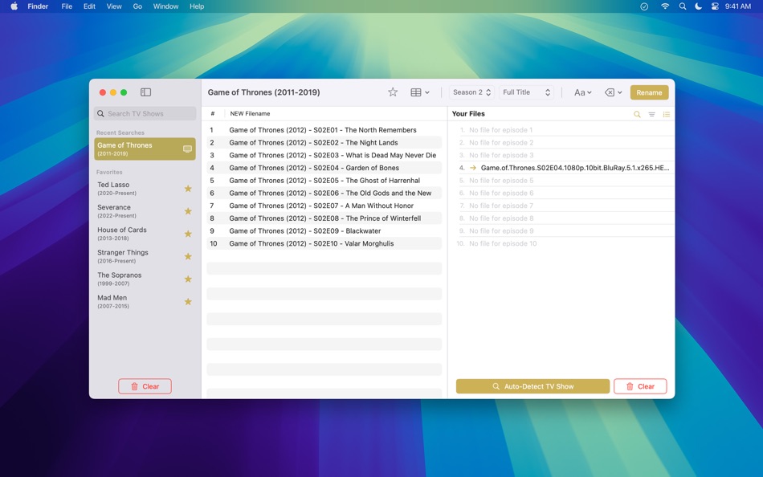763x477 pixels.
Task: Open the File menu
Action: coord(67,6)
